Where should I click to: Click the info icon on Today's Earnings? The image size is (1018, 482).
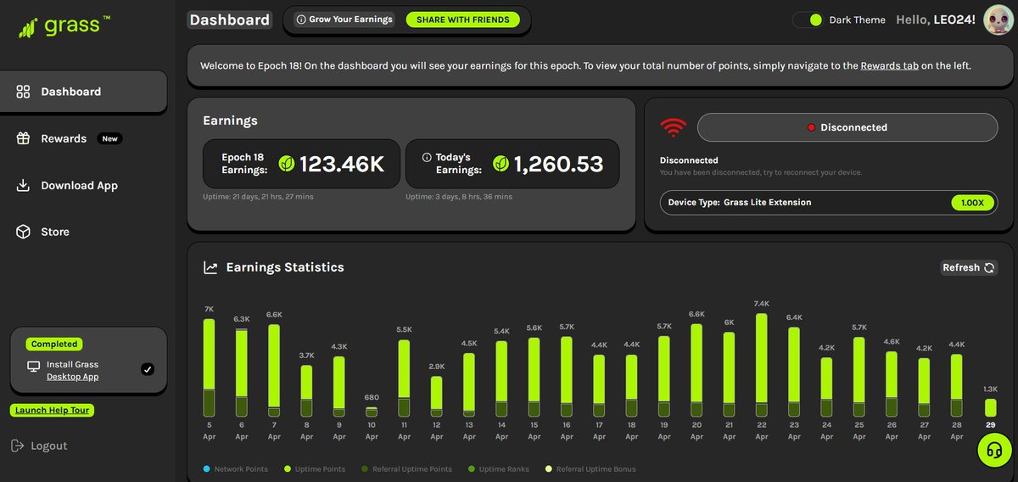[x=427, y=158]
